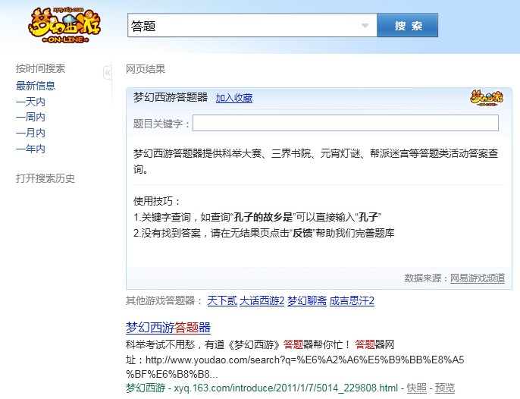520x399 pixels.
Task: Click the 网页结果 heading
Action: click(146, 69)
